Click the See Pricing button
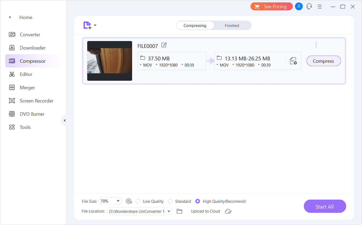 (x=271, y=7)
